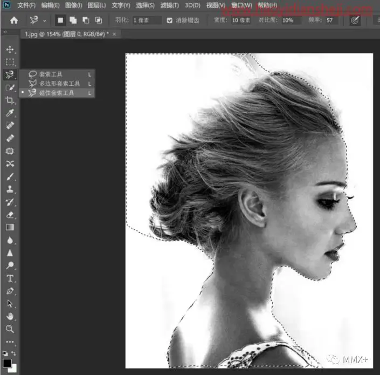Image resolution: width=380 pixels, height=375 pixels.
Task: Select the Brush tool
Action: pos(10,176)
